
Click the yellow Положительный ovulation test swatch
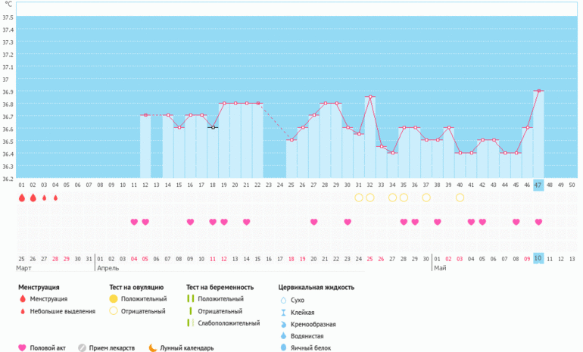click(x=114, y=299)
